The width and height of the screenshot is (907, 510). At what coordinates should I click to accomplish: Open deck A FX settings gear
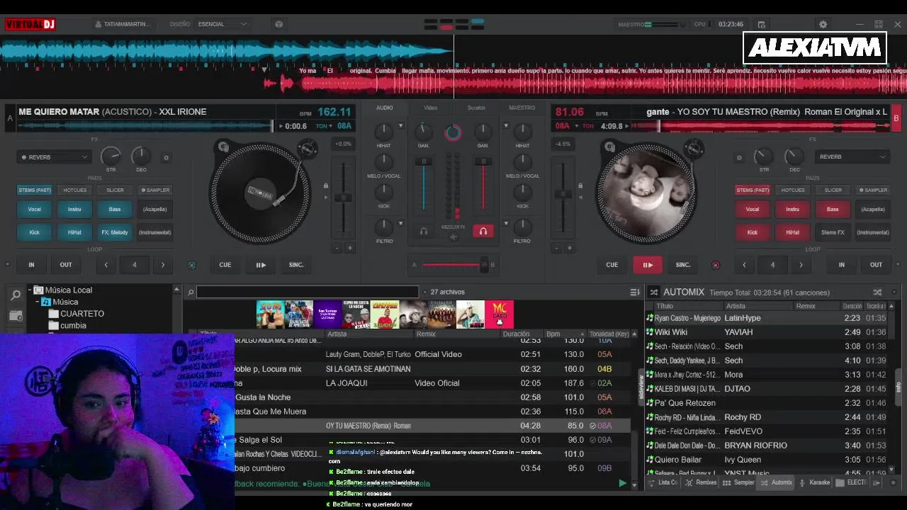tap(167, 157)
